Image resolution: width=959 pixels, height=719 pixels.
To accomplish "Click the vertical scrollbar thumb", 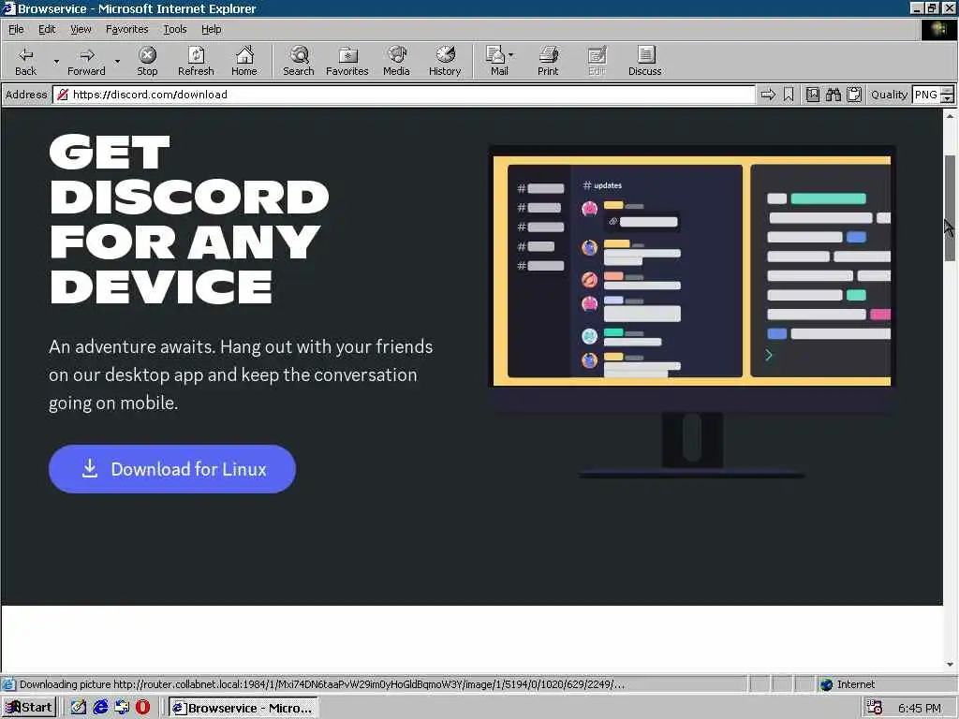I will (950, 208).
